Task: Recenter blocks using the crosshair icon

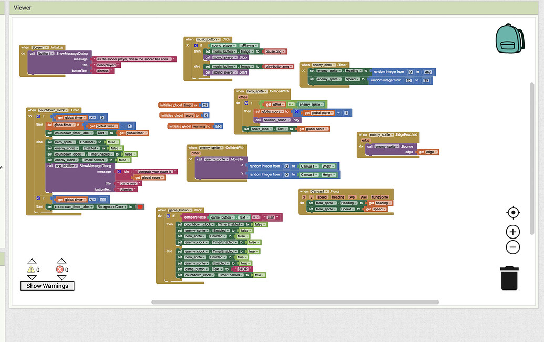Action: pos(512,212)
